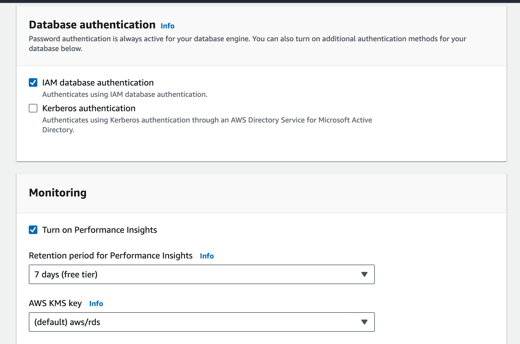Open Info link beside Database authentication

pyautogui.click(x=168, y=26)
